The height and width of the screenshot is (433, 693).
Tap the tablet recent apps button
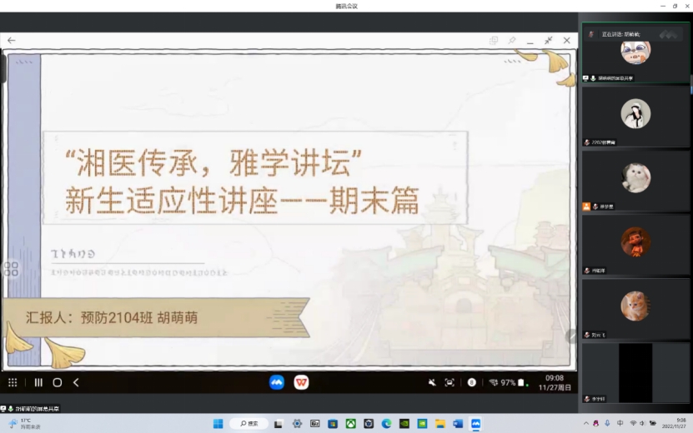[x=38, y=382]
